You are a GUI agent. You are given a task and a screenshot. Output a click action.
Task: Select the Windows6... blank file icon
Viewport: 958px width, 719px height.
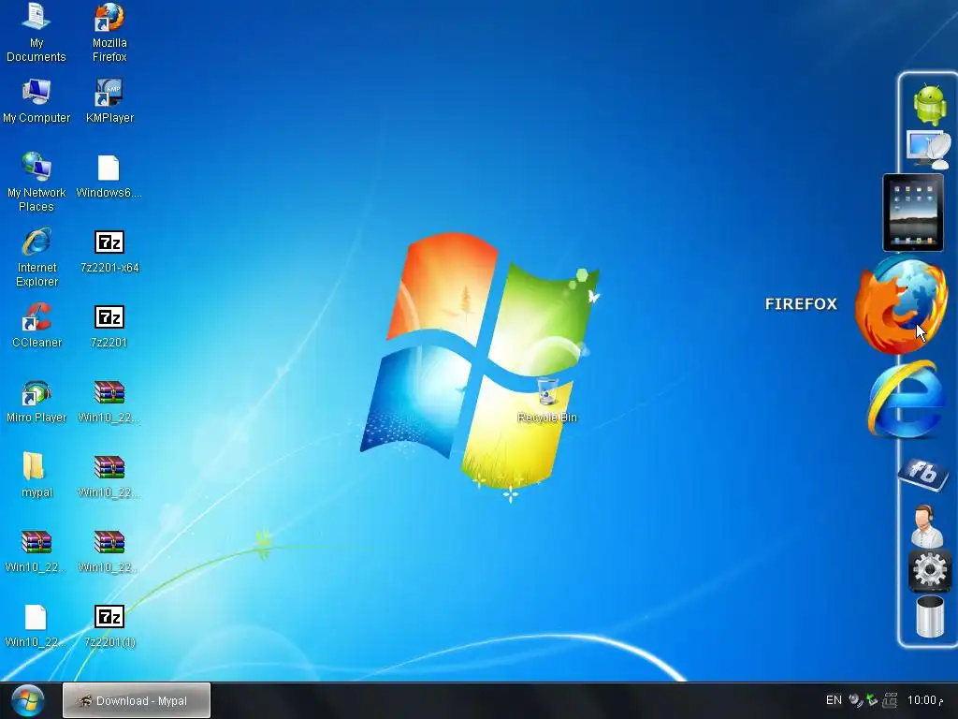[109, 176]
